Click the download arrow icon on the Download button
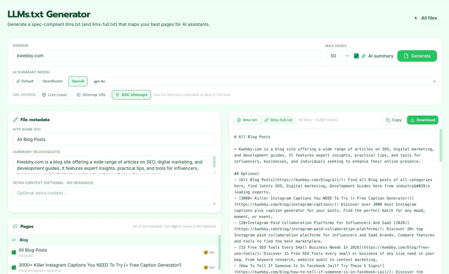This screenshot has width=449, height=274. (x=413, y=120)
